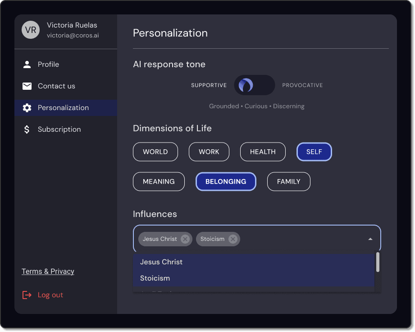Click the Log out link
415x332 pixels.
click(x=50, y=295)
